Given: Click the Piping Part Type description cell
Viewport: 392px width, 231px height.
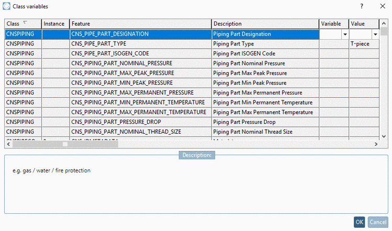Looking at the screenshot, I should click(x=265, y=44).
